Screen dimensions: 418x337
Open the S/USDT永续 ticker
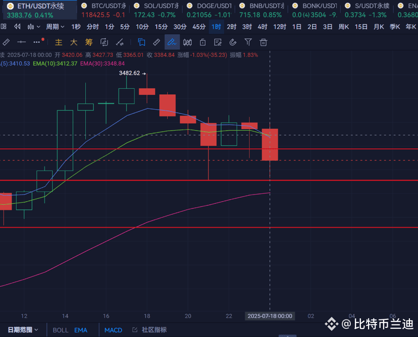click(x=367, y=10)
